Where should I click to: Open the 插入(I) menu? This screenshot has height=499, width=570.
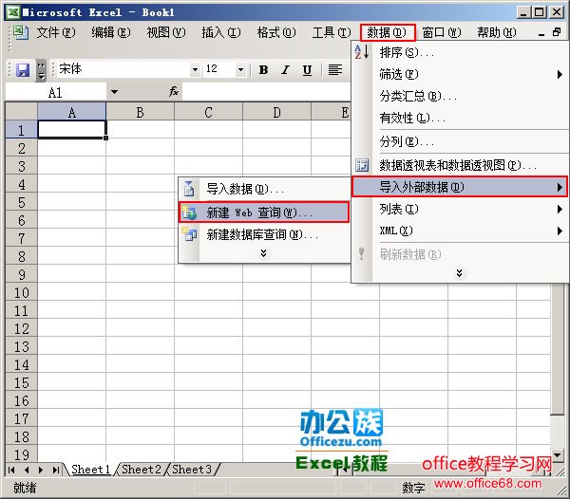click(x=221, y=32)
